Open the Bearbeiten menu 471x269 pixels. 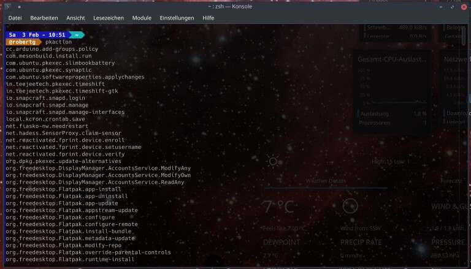(x=44, y=18)
